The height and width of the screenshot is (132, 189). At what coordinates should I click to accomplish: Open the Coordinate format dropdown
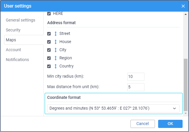tap(113, 108)
